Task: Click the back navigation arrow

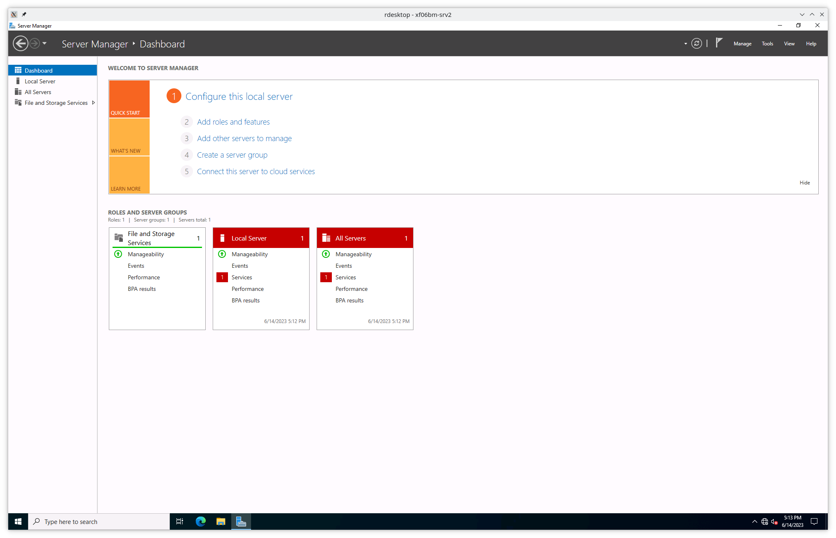Action: pos(20,43)
